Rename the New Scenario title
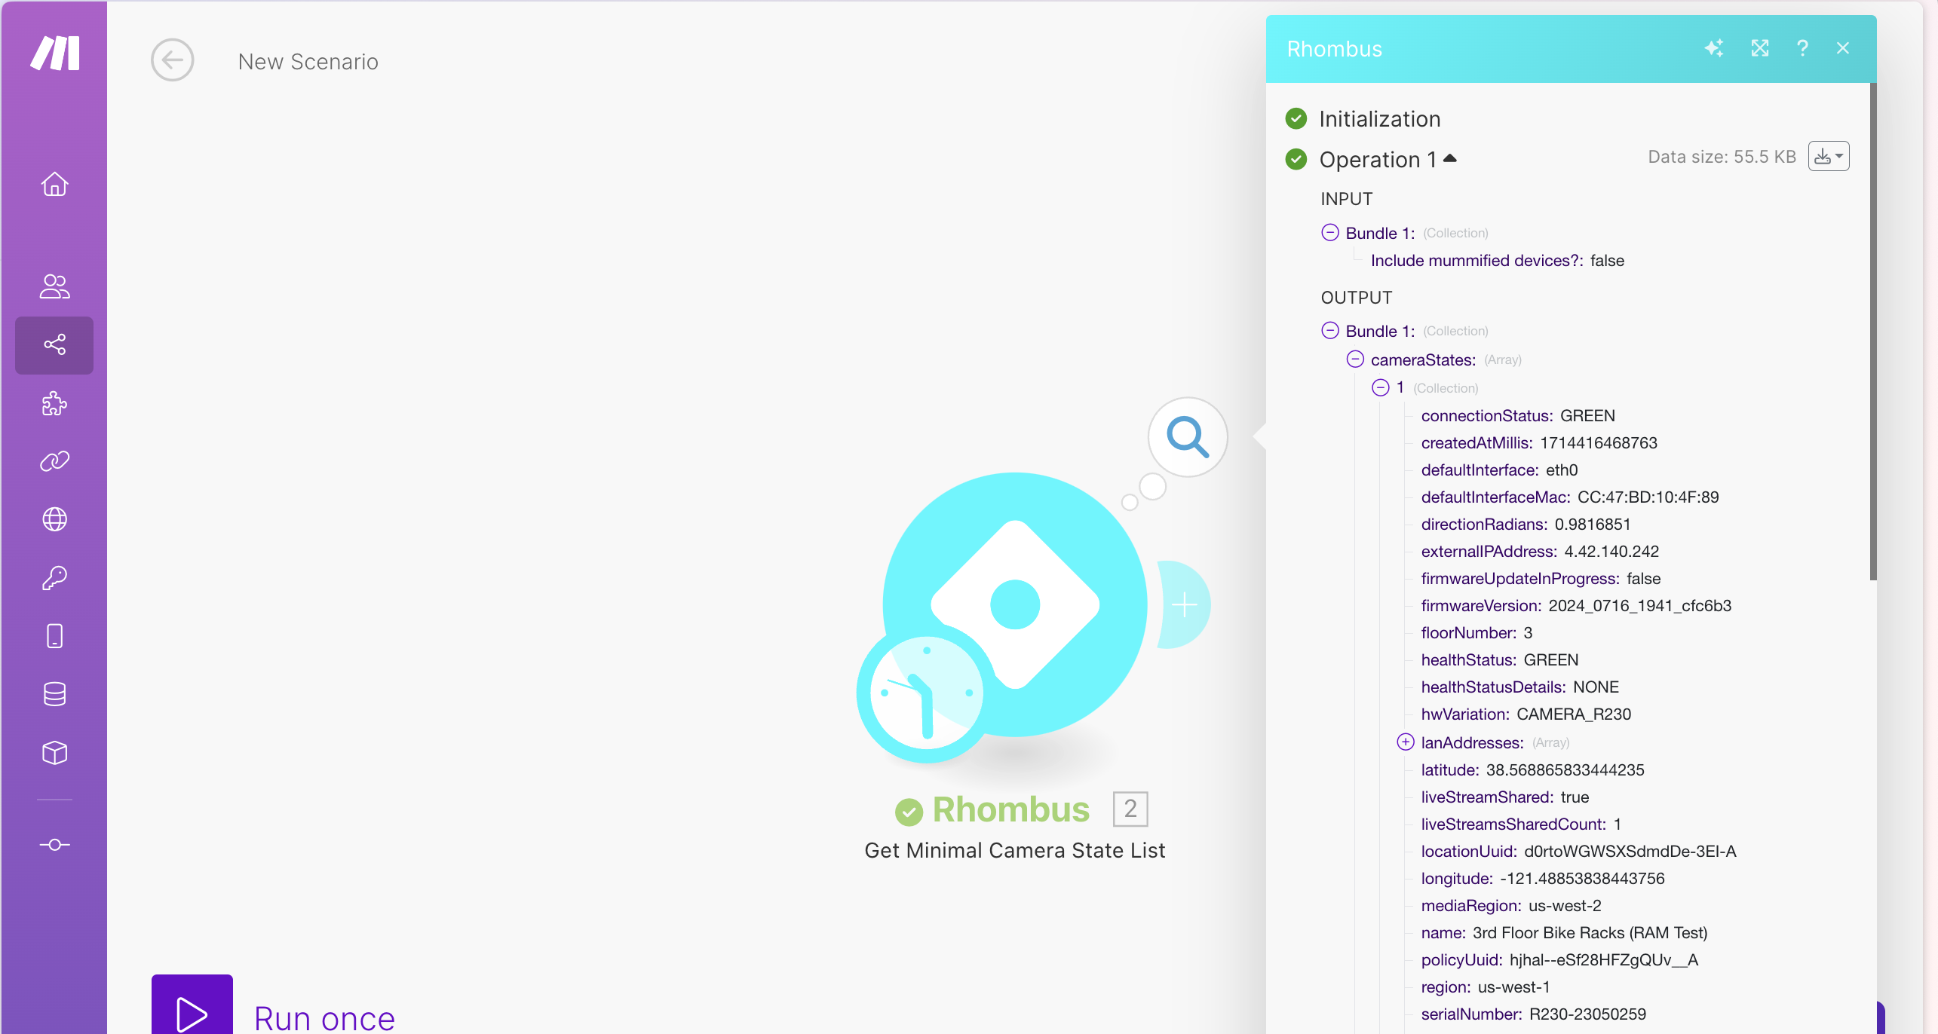This screenshot has height=1034, width=1938. (308, 62)
